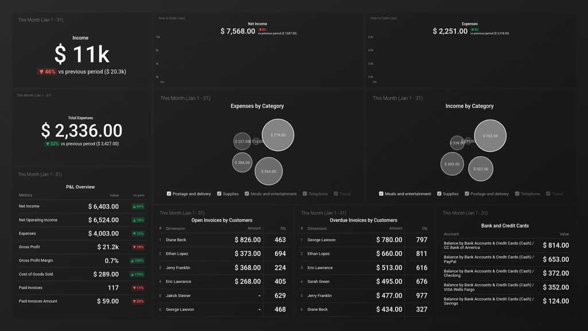Click the $ 11k Income value
This screenshot has height=331, width=588.
point(82,54)
